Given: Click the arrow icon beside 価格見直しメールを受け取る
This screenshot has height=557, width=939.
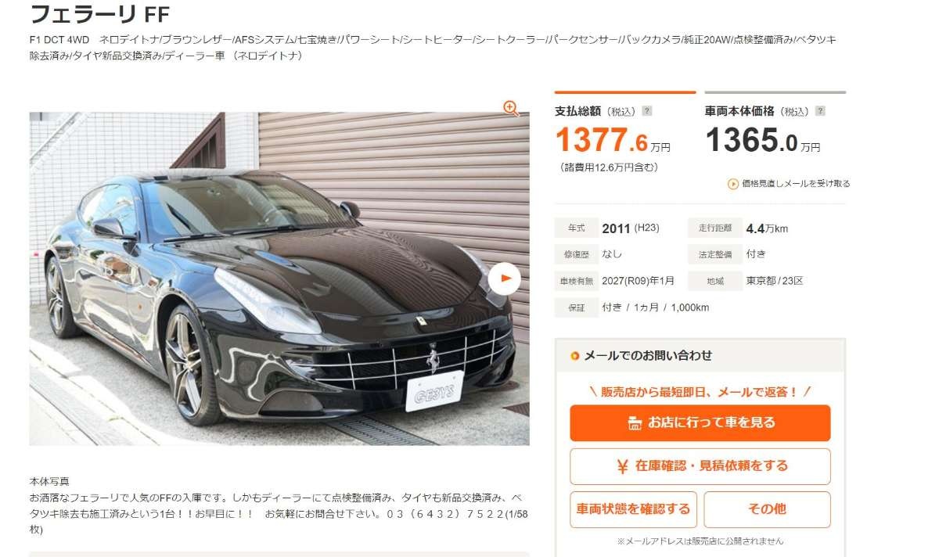Looking at the screenshot, I should 733,184.
